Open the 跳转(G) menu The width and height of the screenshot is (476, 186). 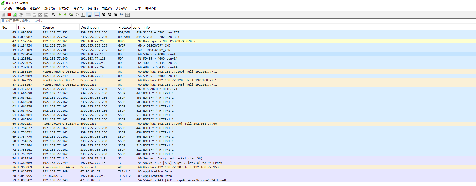point(50,9)
